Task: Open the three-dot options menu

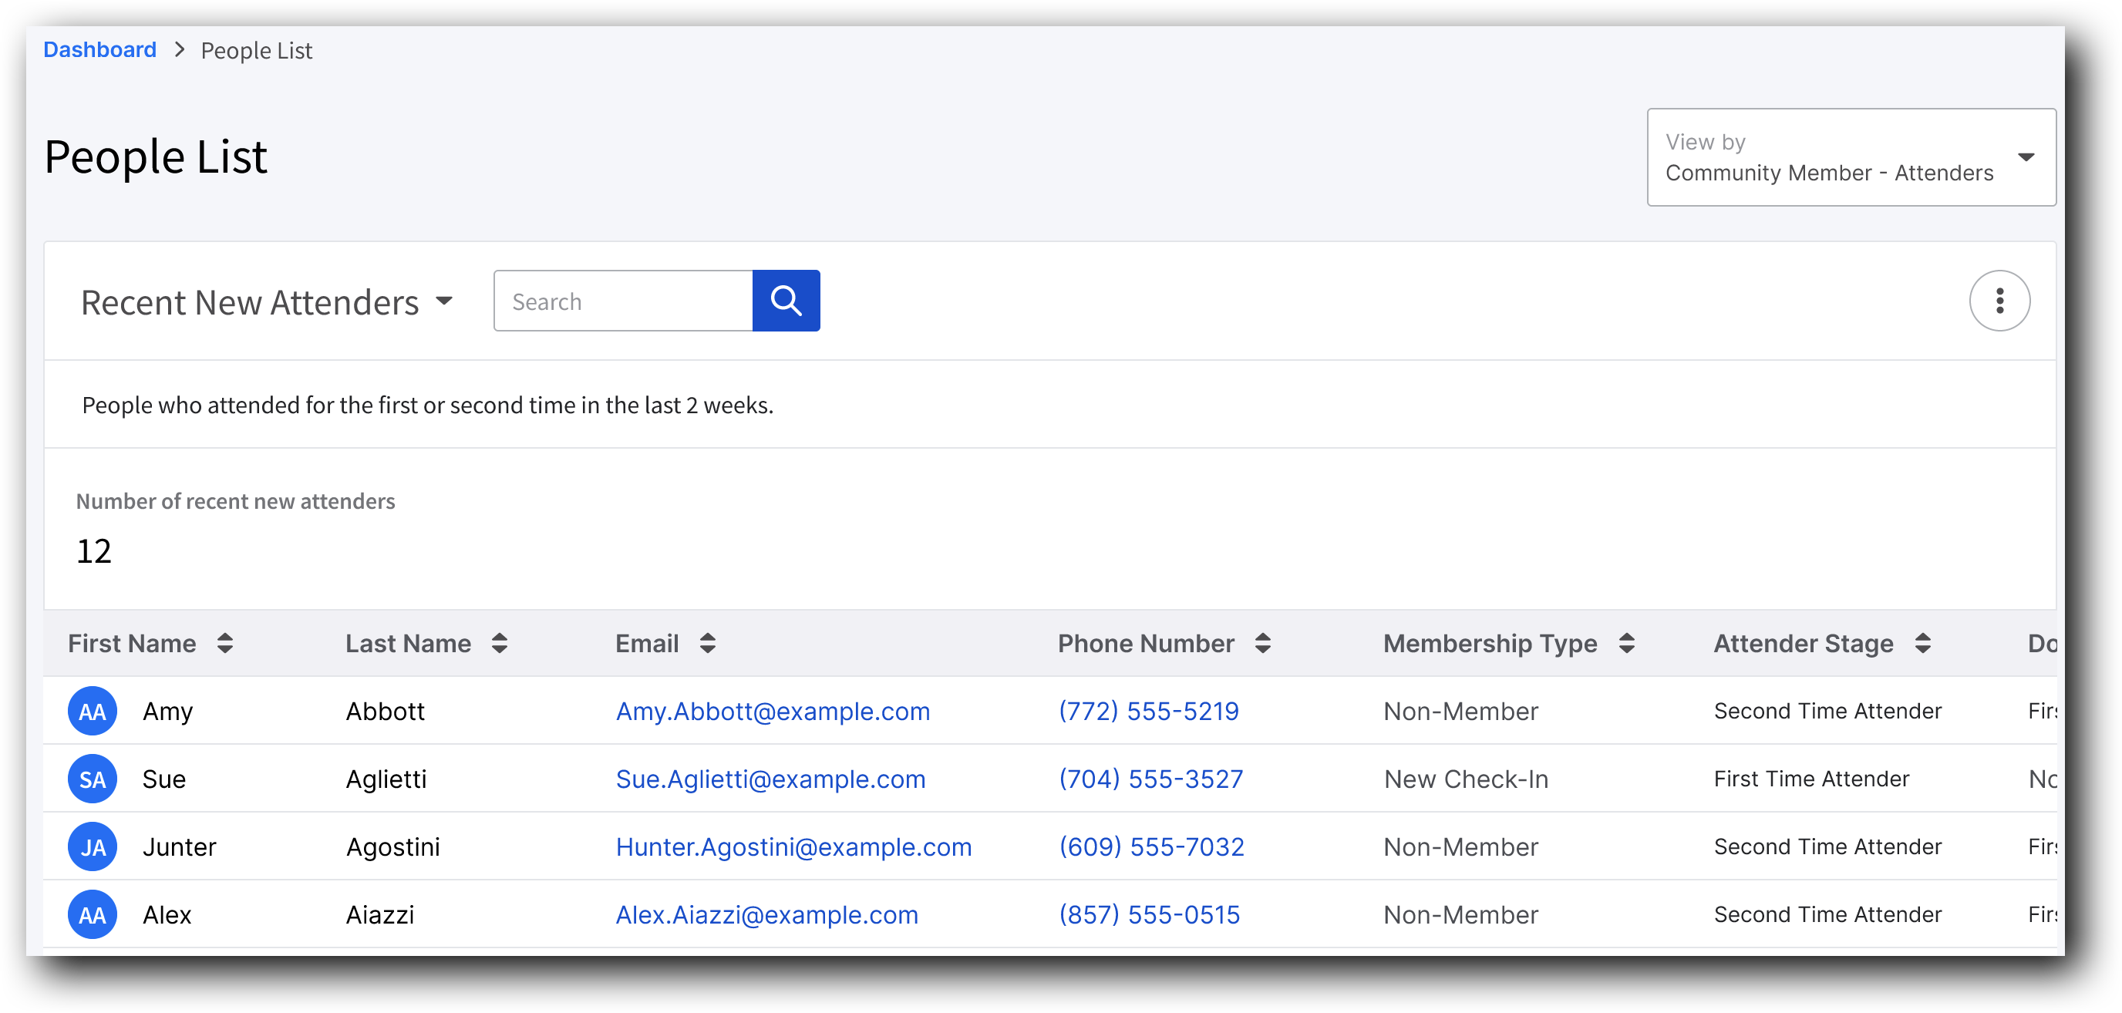Action: coord(1999,301)
